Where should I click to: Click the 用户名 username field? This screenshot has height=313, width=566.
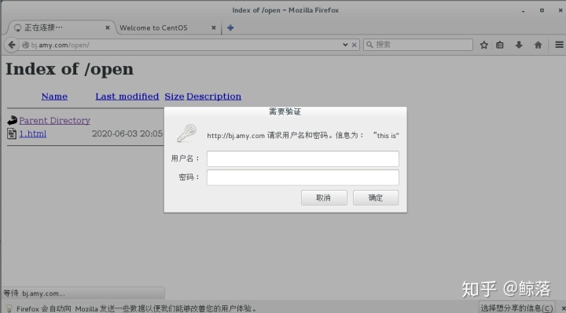pyautogui.click(x=303, y=158)
